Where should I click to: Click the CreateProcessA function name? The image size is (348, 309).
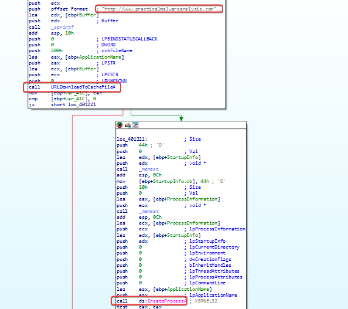(167, 301)
